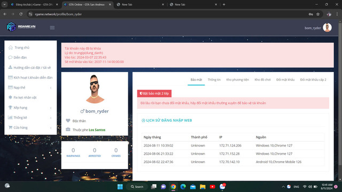The height and width of the screenshot is (192, 342).
Task: Switch to the first New Tab browser tab
Action: [x=140, y=4]
